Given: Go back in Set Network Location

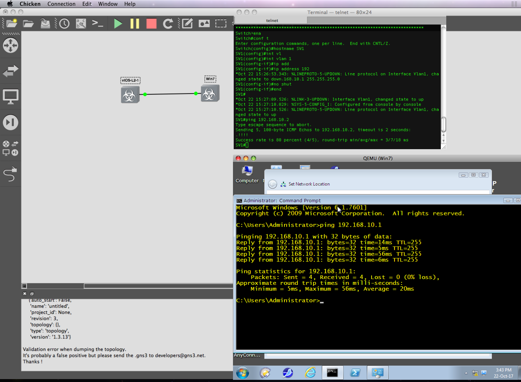Looking at the screenshot, I should pyautogui.click(x=272, y=184).
